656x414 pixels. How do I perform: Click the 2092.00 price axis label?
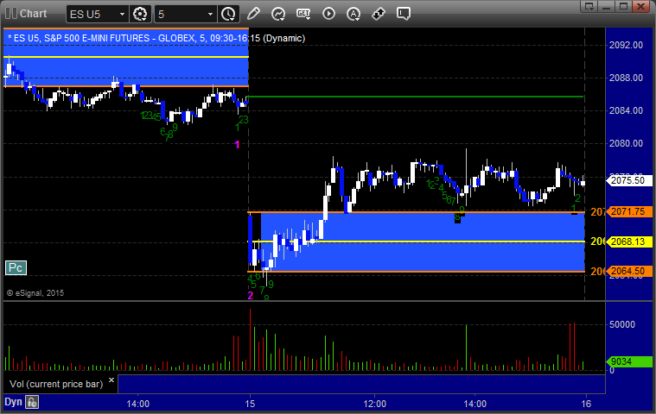(x=626, y=45)
